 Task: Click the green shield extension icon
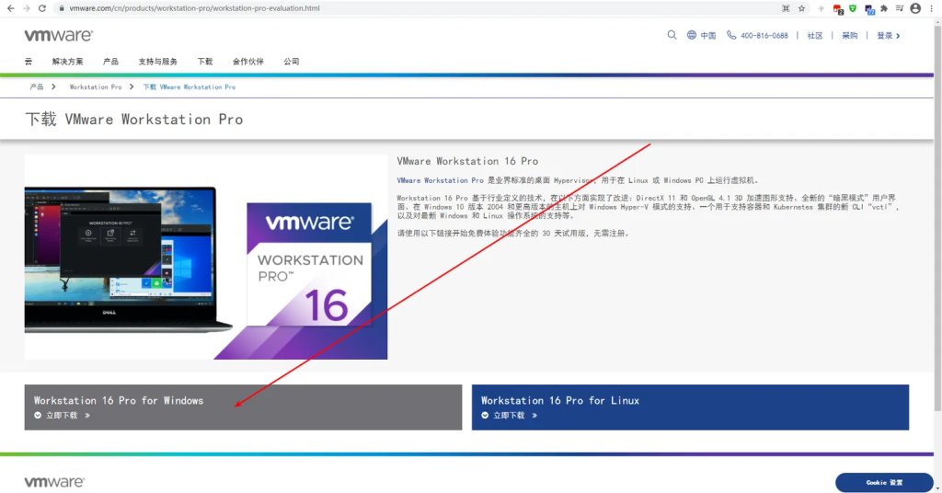[853, 8]
